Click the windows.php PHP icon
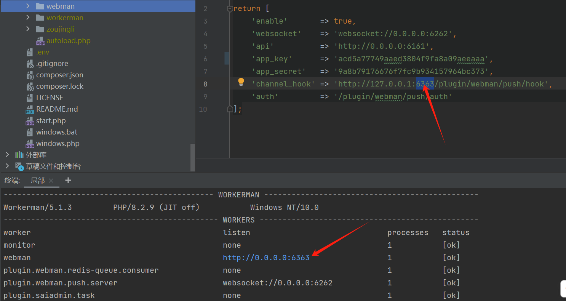 (30, 144)
